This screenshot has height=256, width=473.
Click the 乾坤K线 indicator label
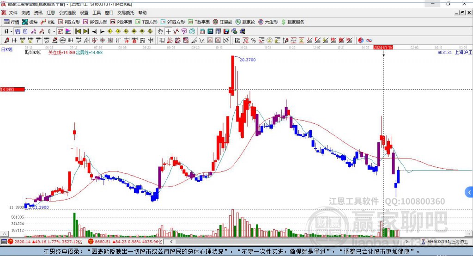pyautogui.click(x=33, y=52)
